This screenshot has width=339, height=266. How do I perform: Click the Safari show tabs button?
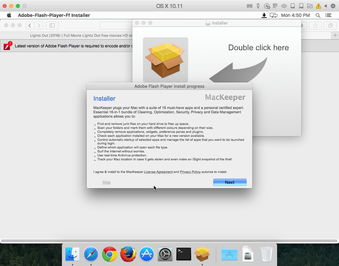[330, 26]
